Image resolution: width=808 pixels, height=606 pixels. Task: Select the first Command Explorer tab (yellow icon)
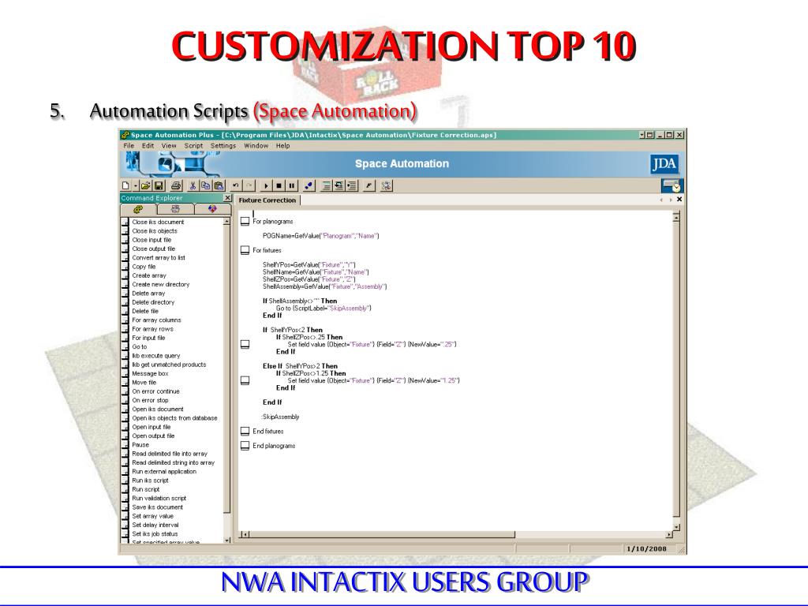(x=138, y=208)
